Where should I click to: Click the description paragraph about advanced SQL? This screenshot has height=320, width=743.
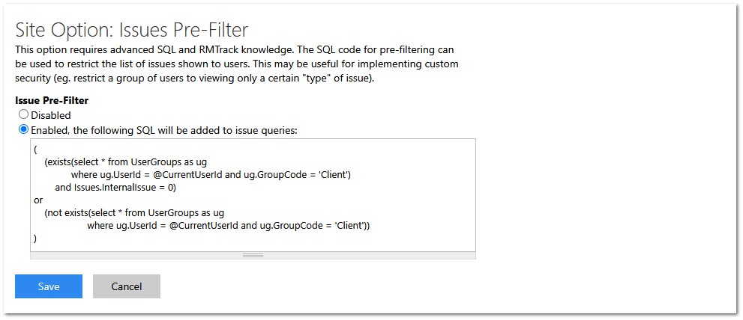coord(237,64)
